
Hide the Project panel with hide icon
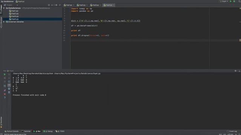coord(60,5)
